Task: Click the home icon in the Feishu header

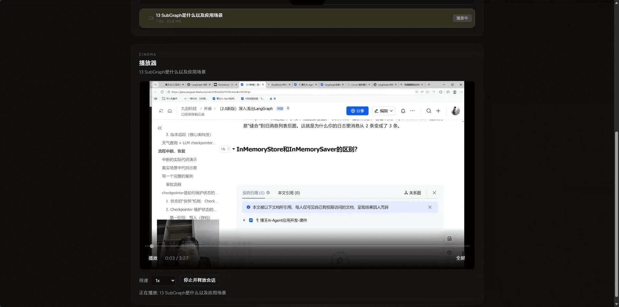Action: pos(170,111)
